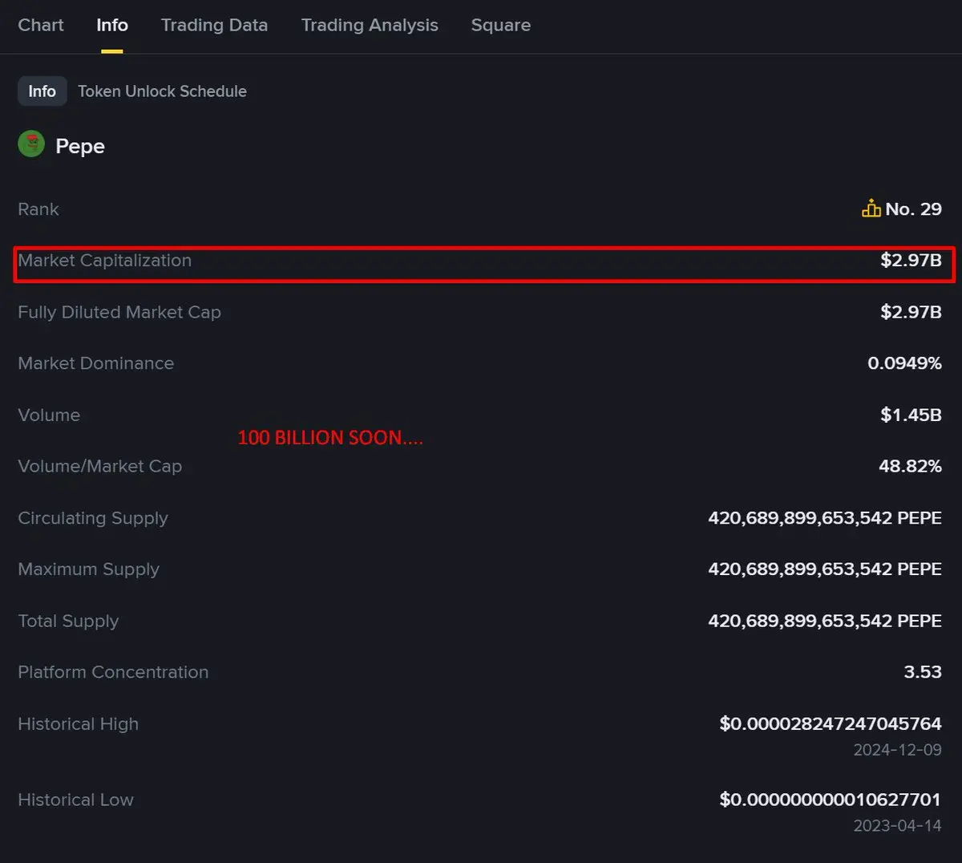Click the rank podium icon
Image resolution: width=962 pixels, height=863 pixels.
tap(871, 209)
